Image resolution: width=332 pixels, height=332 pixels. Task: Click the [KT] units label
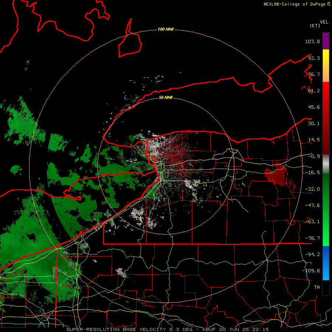[315, 25]
